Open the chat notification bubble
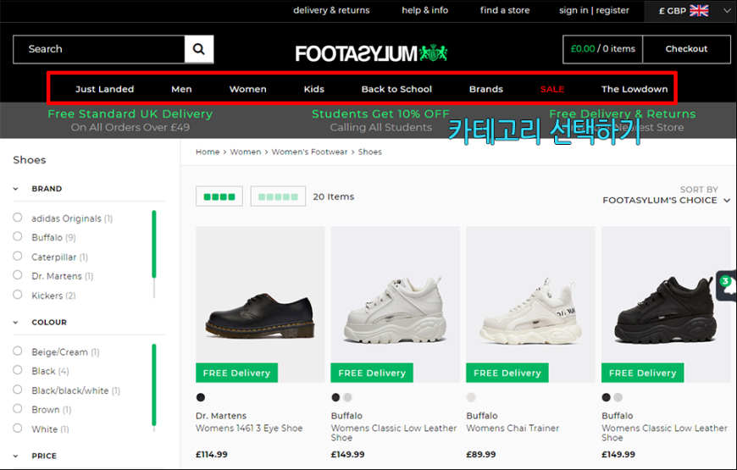The height and width of the screenshot is (470, 737). point(727,285)
